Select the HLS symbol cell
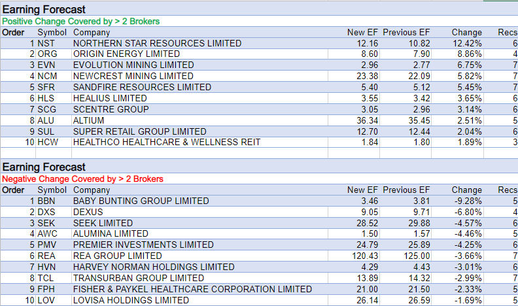Image resolution: width=518 pixels, height=306 pixels. (46, 99)
